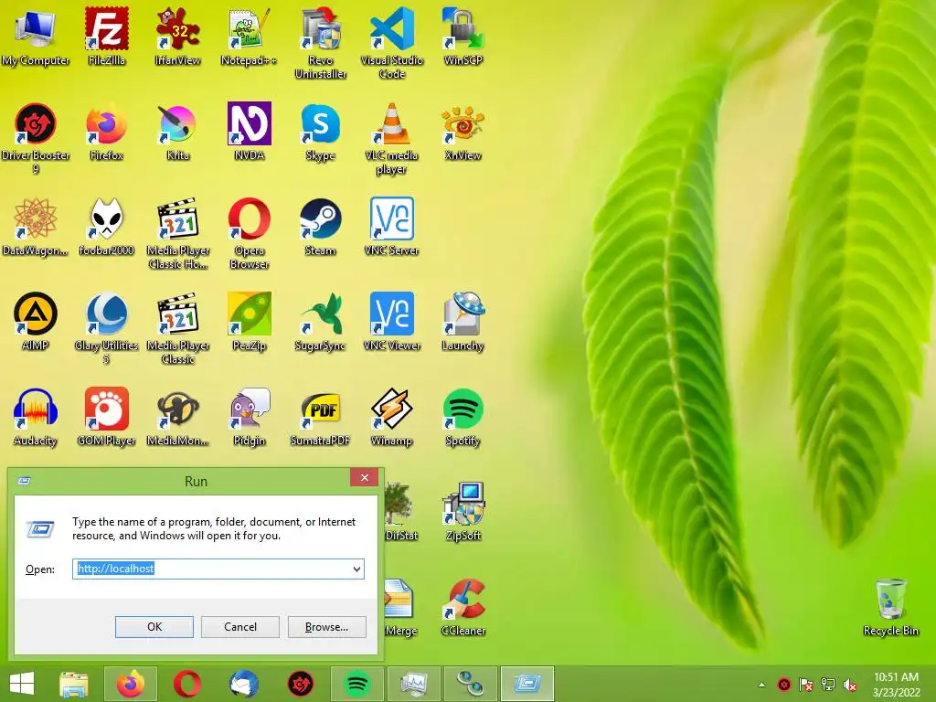Open Thunderbird taskbar icon
This screenshot has width=936, height=702.
[243, 684]
